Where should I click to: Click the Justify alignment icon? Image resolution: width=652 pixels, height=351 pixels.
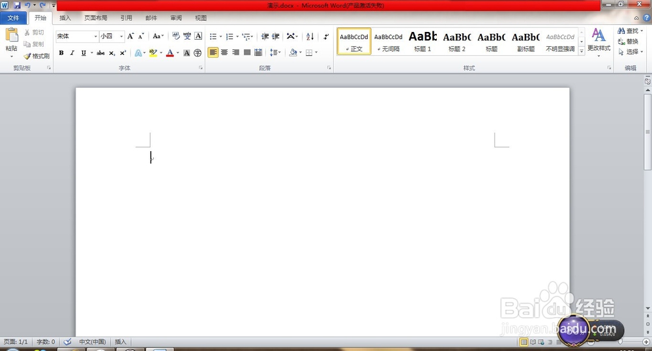247,52
